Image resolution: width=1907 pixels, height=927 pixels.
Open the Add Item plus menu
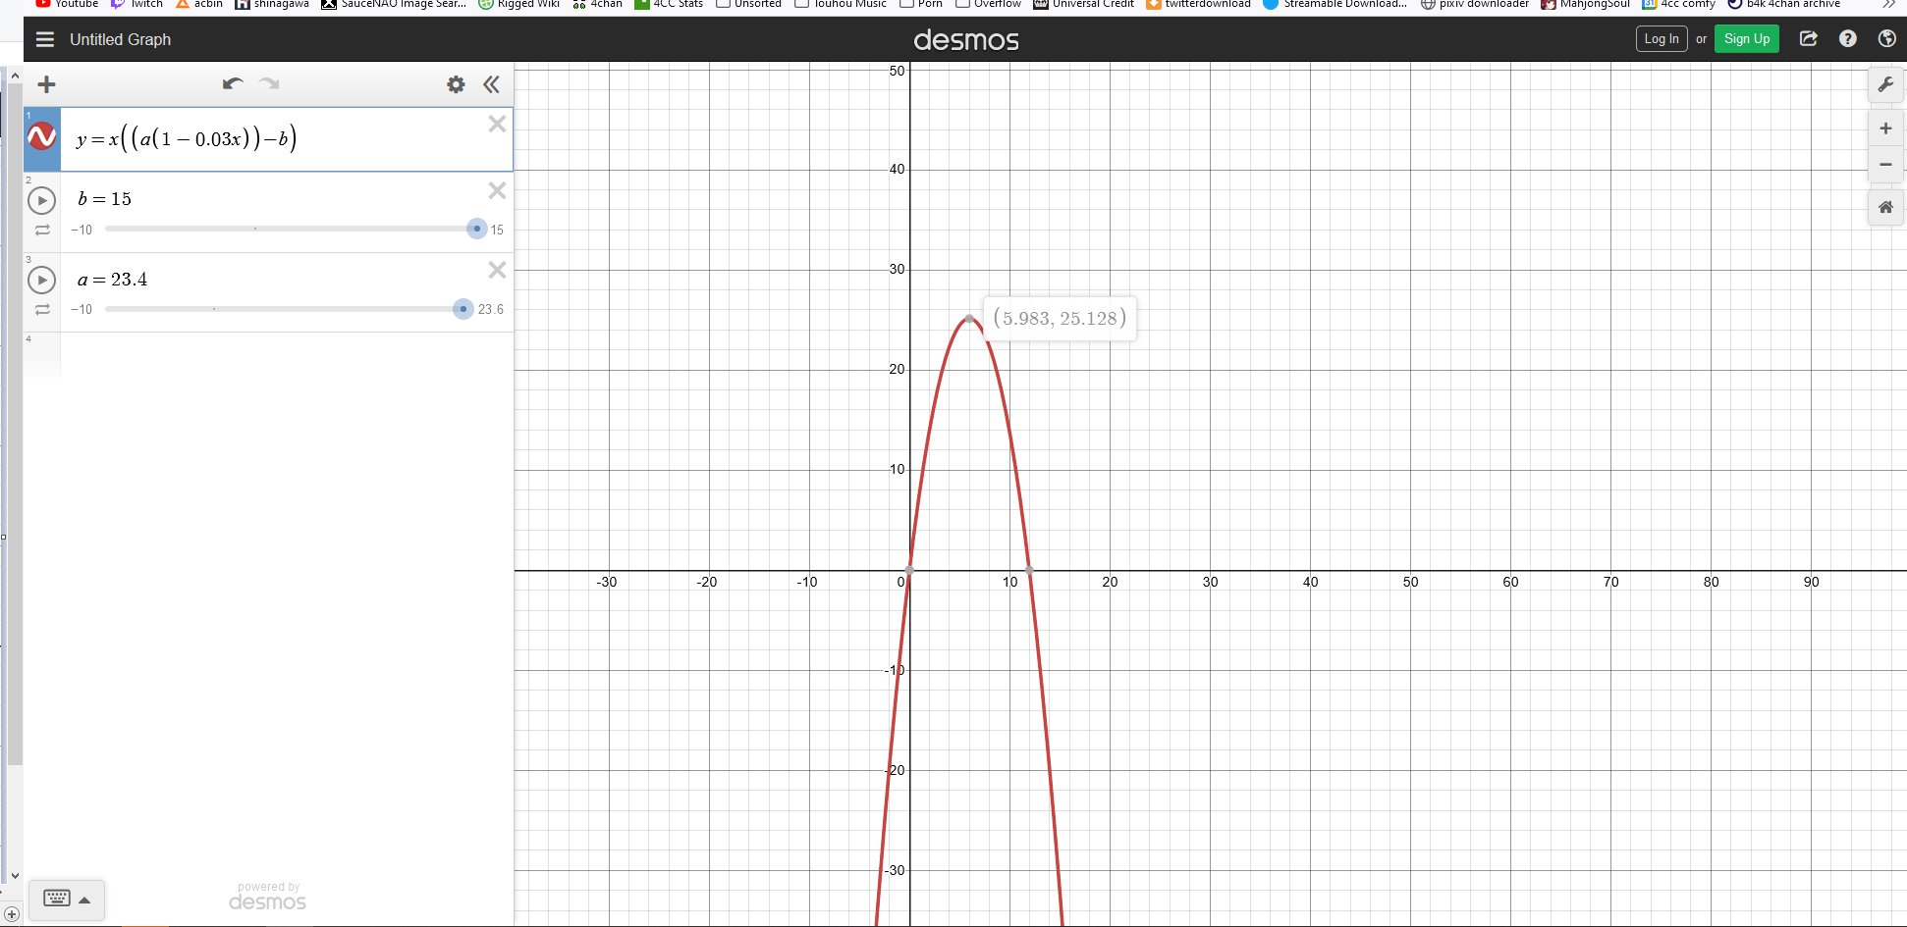(x=46, y=84)
